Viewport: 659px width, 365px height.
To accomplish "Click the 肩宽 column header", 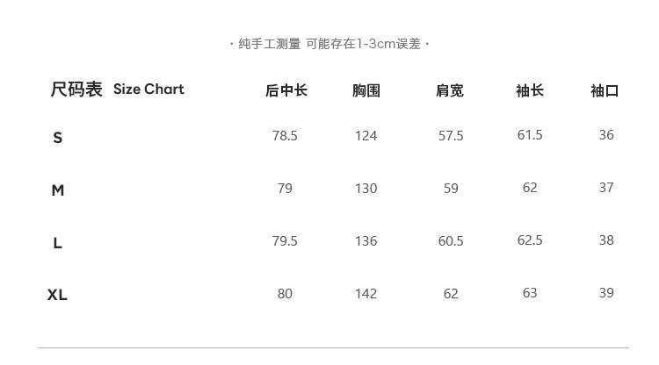I will 450,90.
